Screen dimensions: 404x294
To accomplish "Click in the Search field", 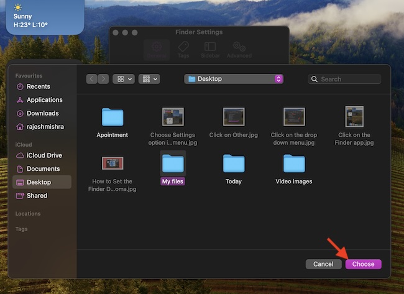I will click(345, 79).
